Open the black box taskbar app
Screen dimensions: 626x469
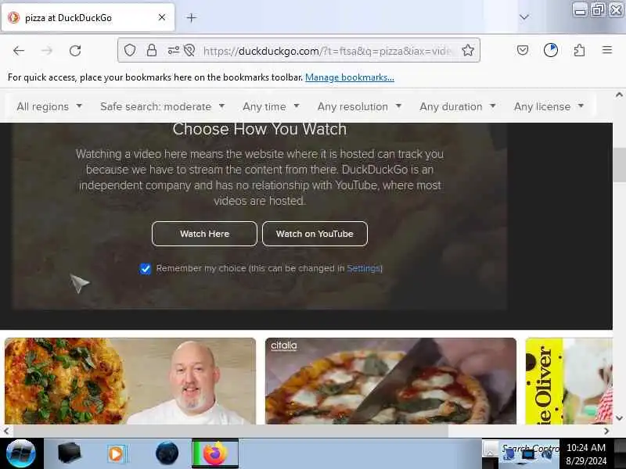69,453
